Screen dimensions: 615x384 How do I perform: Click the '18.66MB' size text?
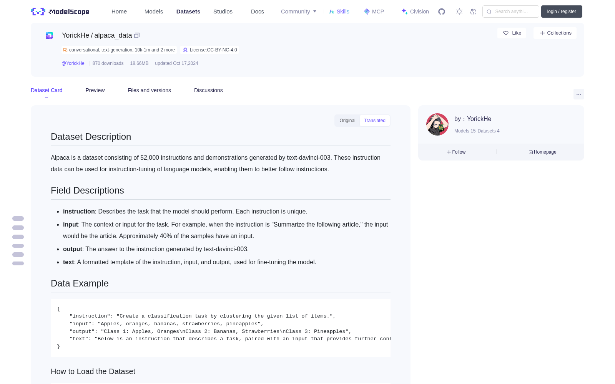[139, 63]
